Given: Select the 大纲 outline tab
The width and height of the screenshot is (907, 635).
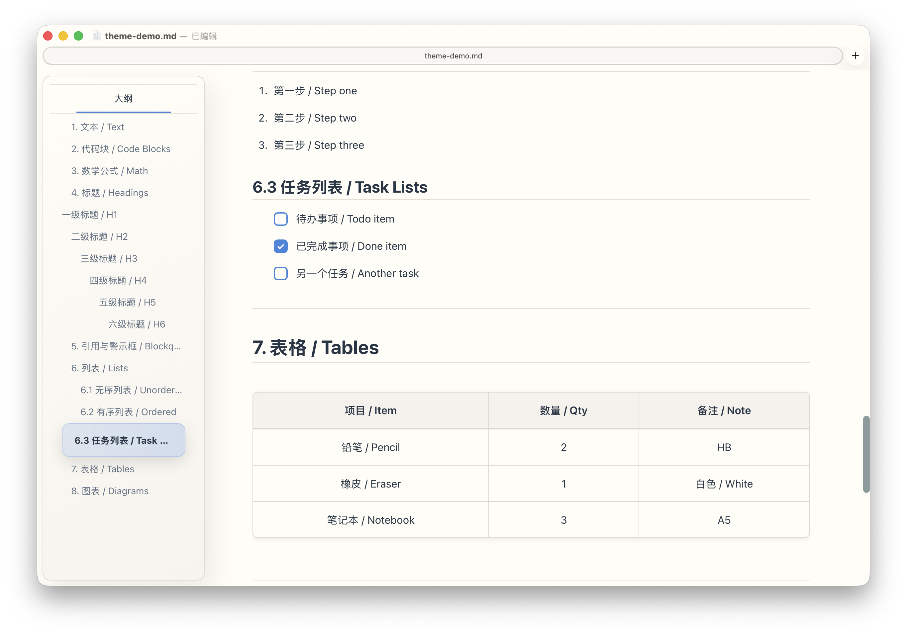Looking at the screenshot, I should 123,98.
